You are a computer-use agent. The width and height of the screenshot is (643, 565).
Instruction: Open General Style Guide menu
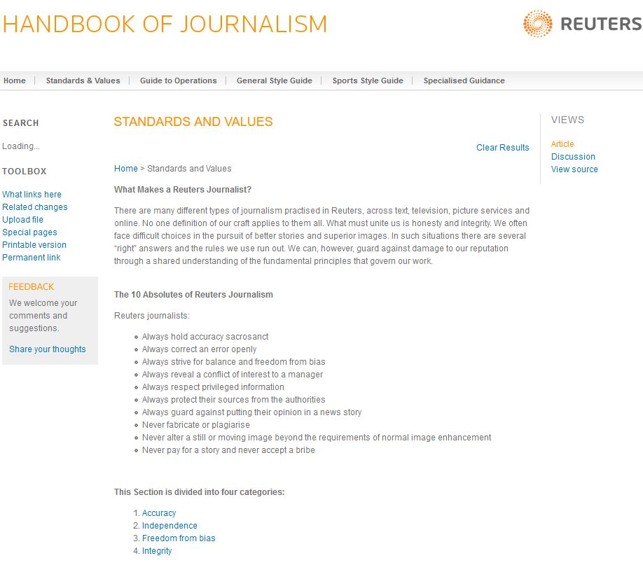click(x=275, y=81)
